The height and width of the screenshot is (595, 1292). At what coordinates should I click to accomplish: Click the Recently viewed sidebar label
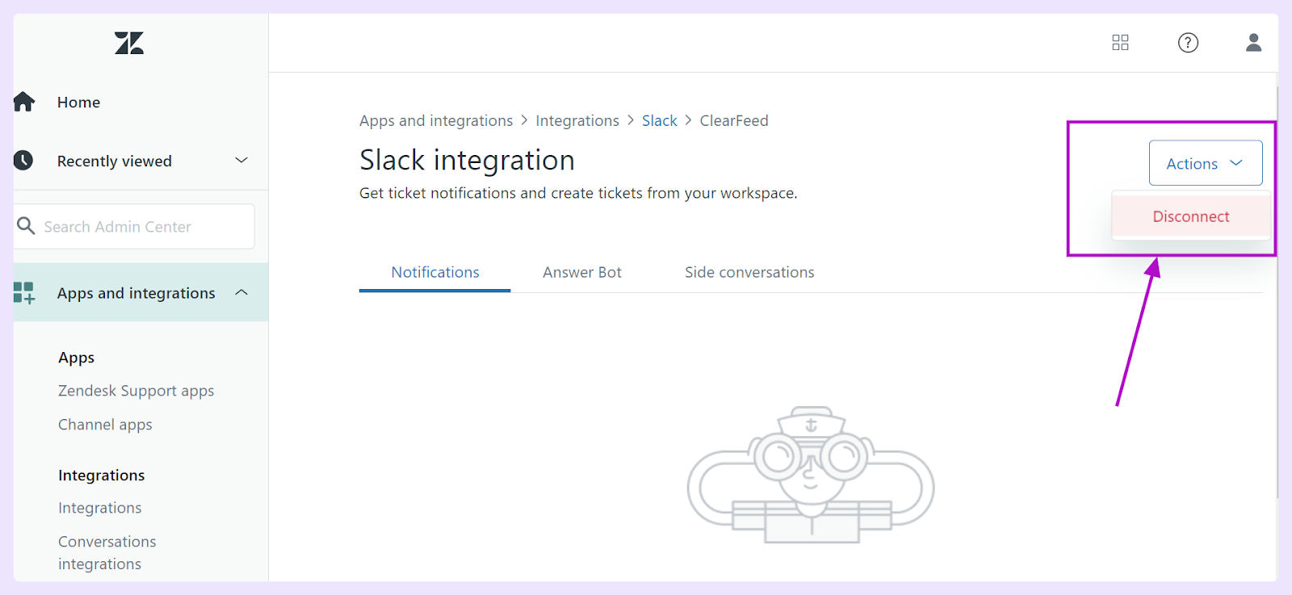click(115, 161)
